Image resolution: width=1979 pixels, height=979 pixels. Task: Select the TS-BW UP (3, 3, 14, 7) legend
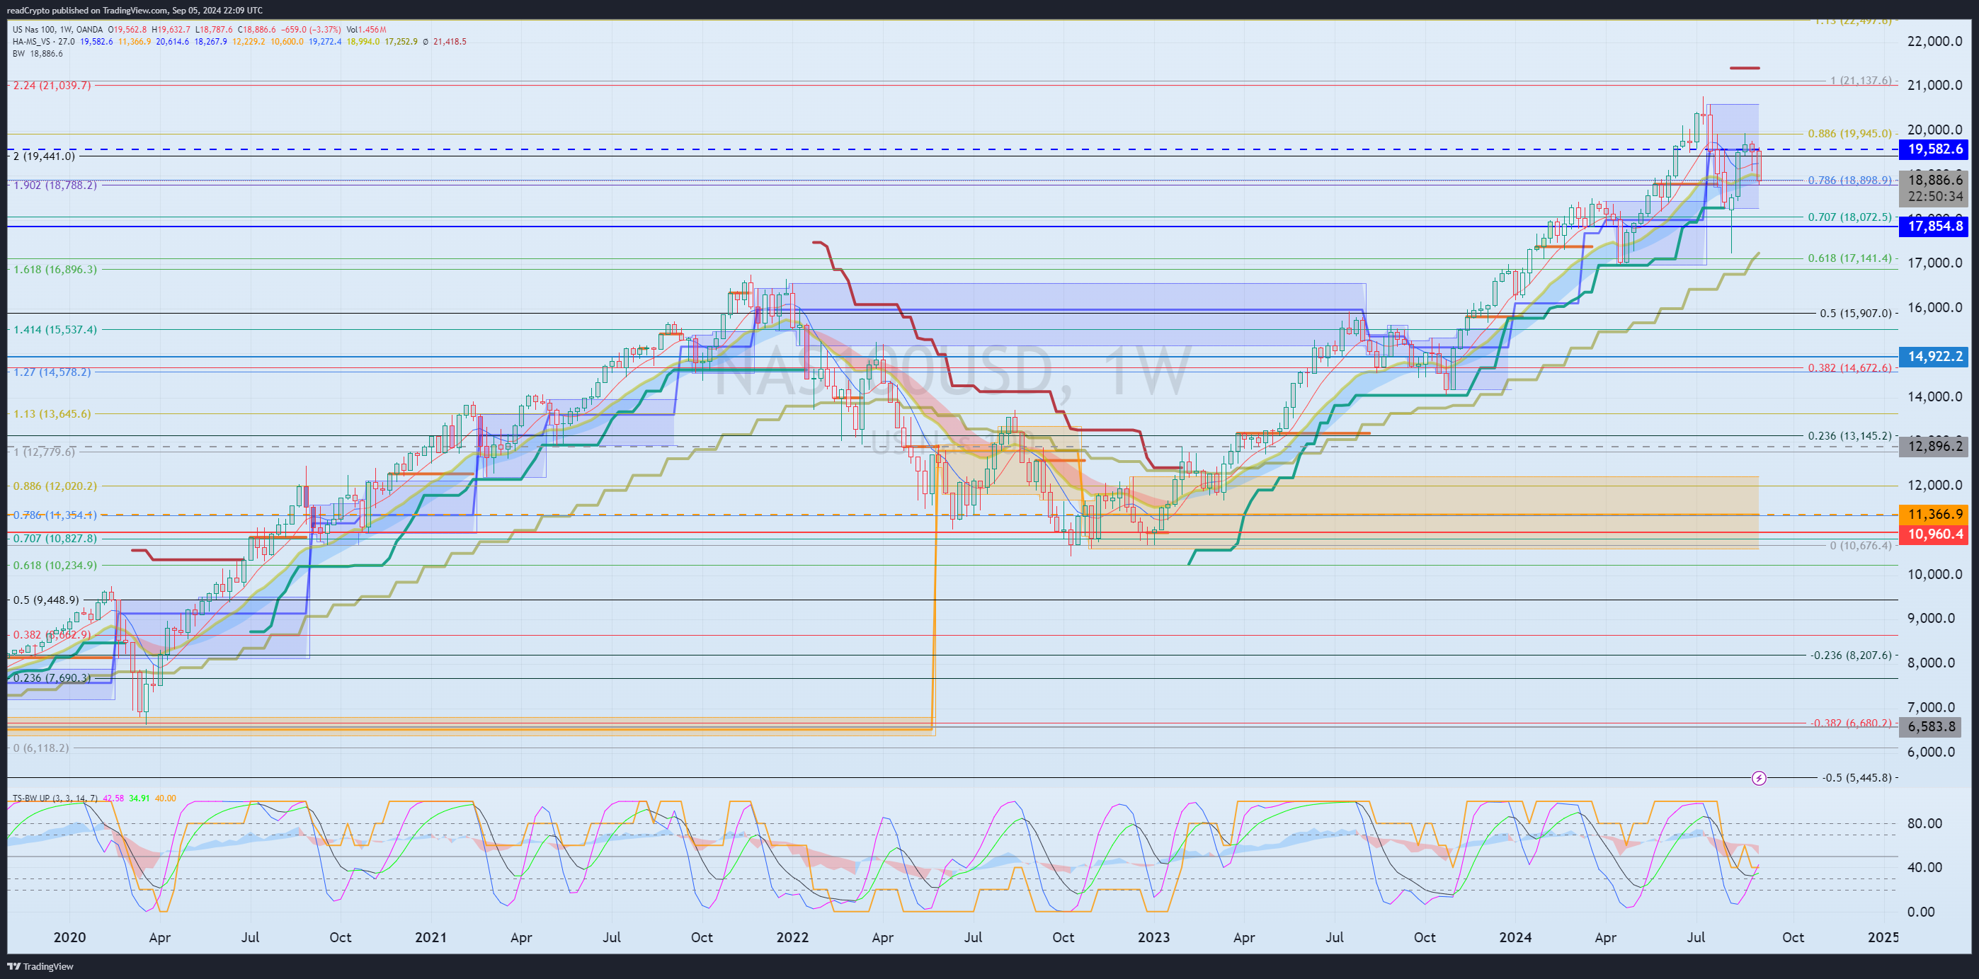click(55, 798)
